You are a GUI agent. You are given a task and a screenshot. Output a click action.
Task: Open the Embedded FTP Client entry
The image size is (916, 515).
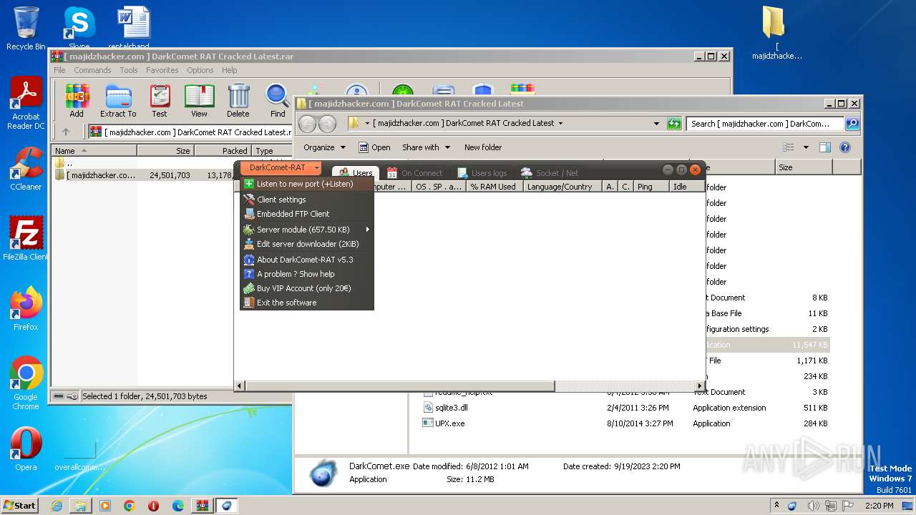(x=307, y=214)
